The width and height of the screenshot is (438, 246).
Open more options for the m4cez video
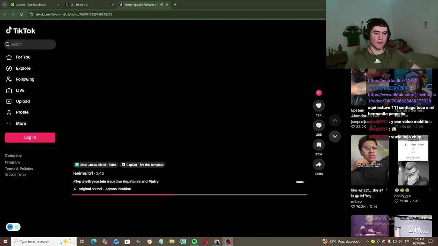coord(387,190)
